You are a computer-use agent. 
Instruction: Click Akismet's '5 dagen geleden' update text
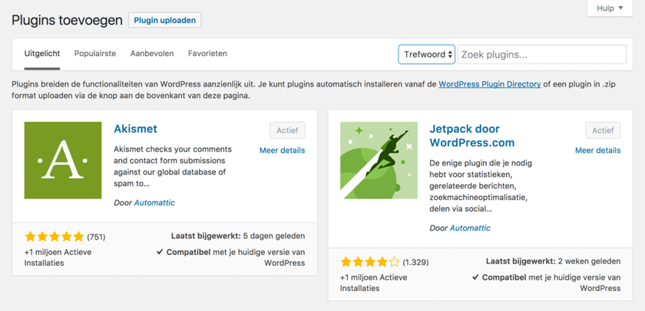274,236
